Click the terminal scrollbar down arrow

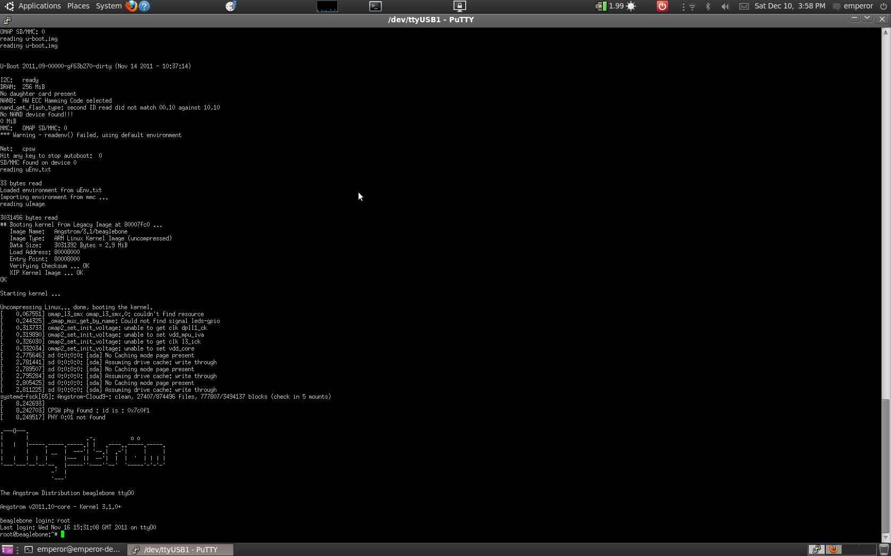885,537
